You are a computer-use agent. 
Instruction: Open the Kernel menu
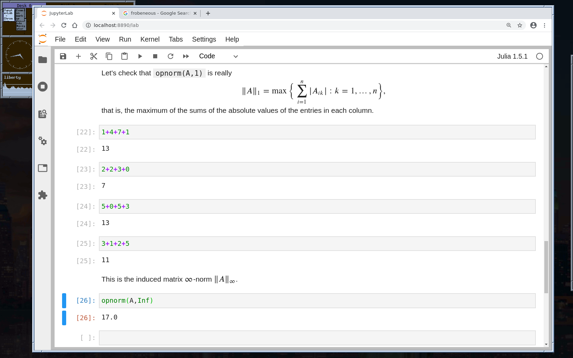[150, 39]
